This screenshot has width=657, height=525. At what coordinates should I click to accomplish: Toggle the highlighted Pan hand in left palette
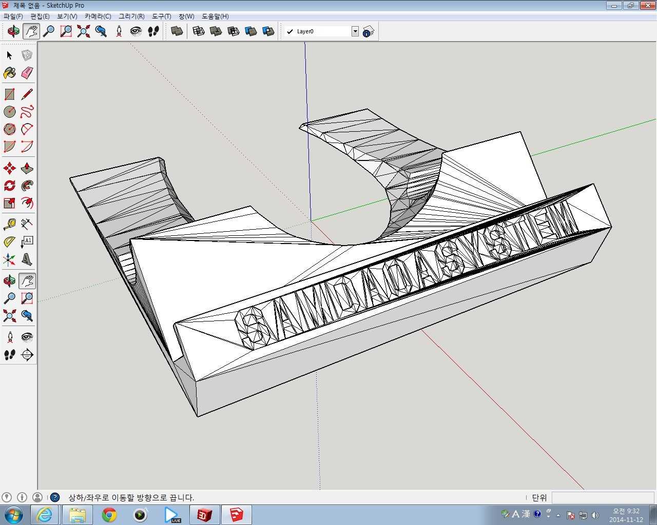pos(27,281)
